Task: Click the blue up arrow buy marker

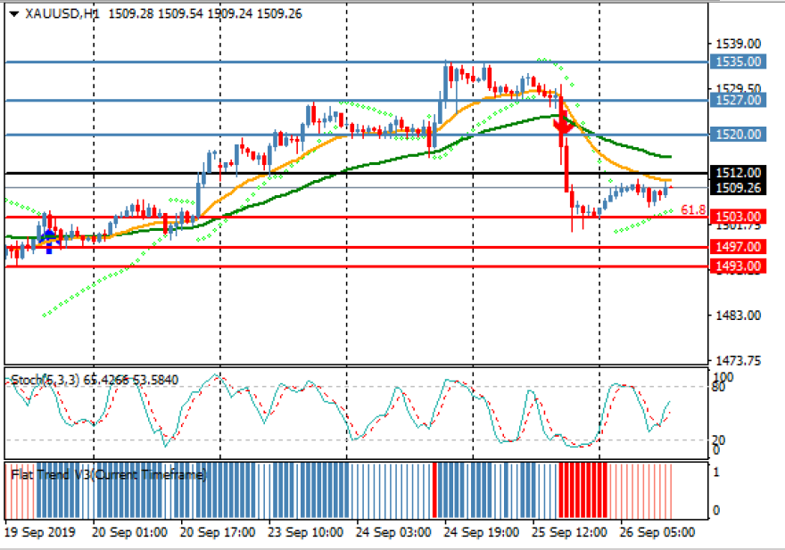Action: pos(49,238)
